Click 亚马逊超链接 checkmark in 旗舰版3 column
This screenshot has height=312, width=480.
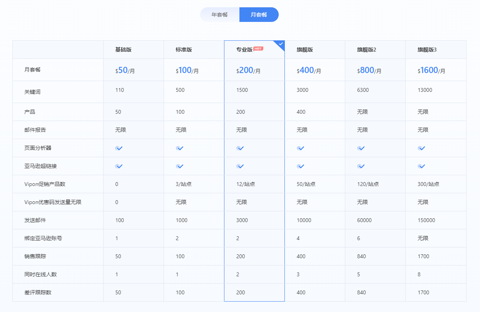[x=421, y=166]
